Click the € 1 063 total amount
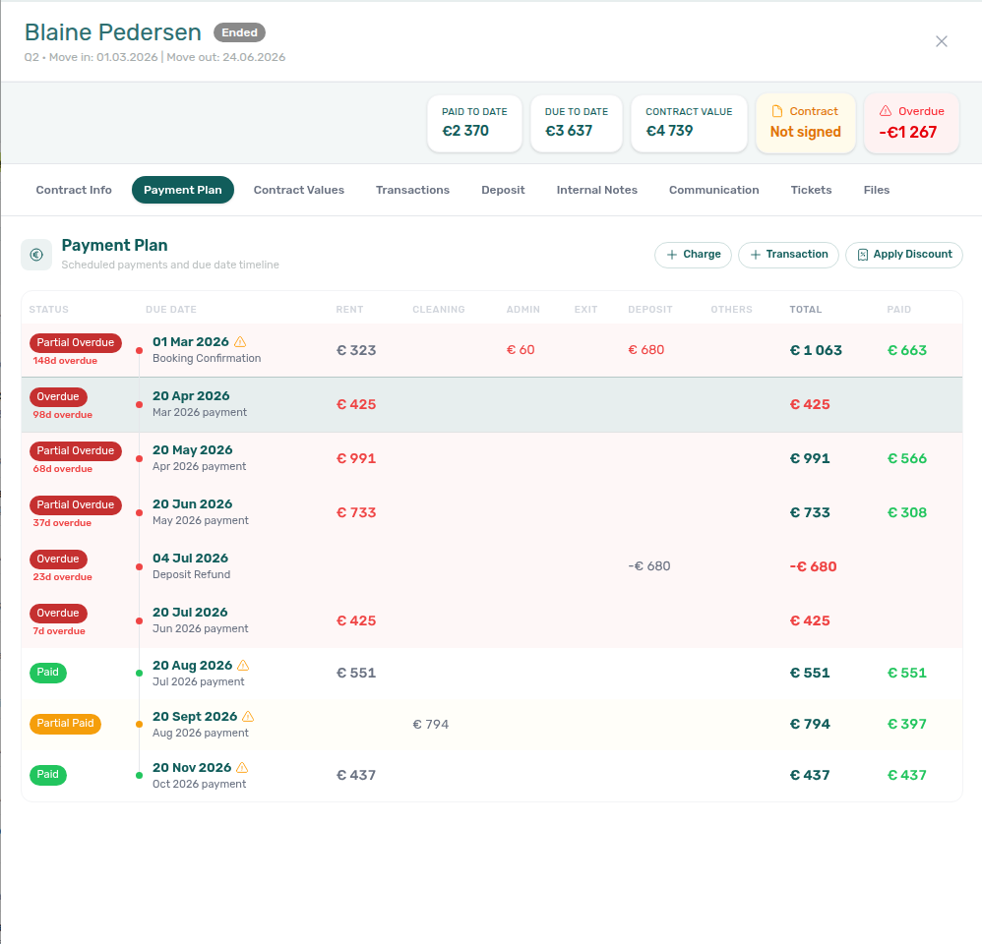 (x=816, y=350)
